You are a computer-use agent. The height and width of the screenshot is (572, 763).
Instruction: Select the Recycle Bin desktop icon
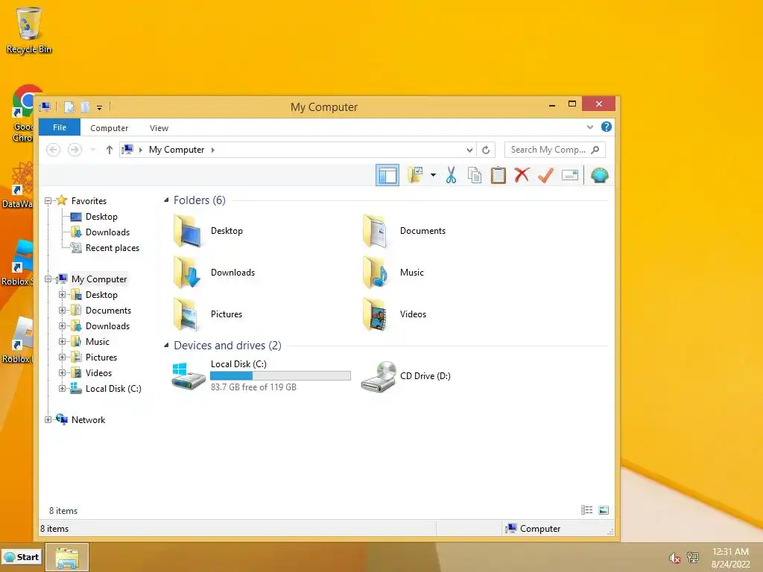(x=29, y=31)
